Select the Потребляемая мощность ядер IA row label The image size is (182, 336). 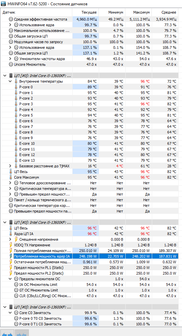[42, 256]
